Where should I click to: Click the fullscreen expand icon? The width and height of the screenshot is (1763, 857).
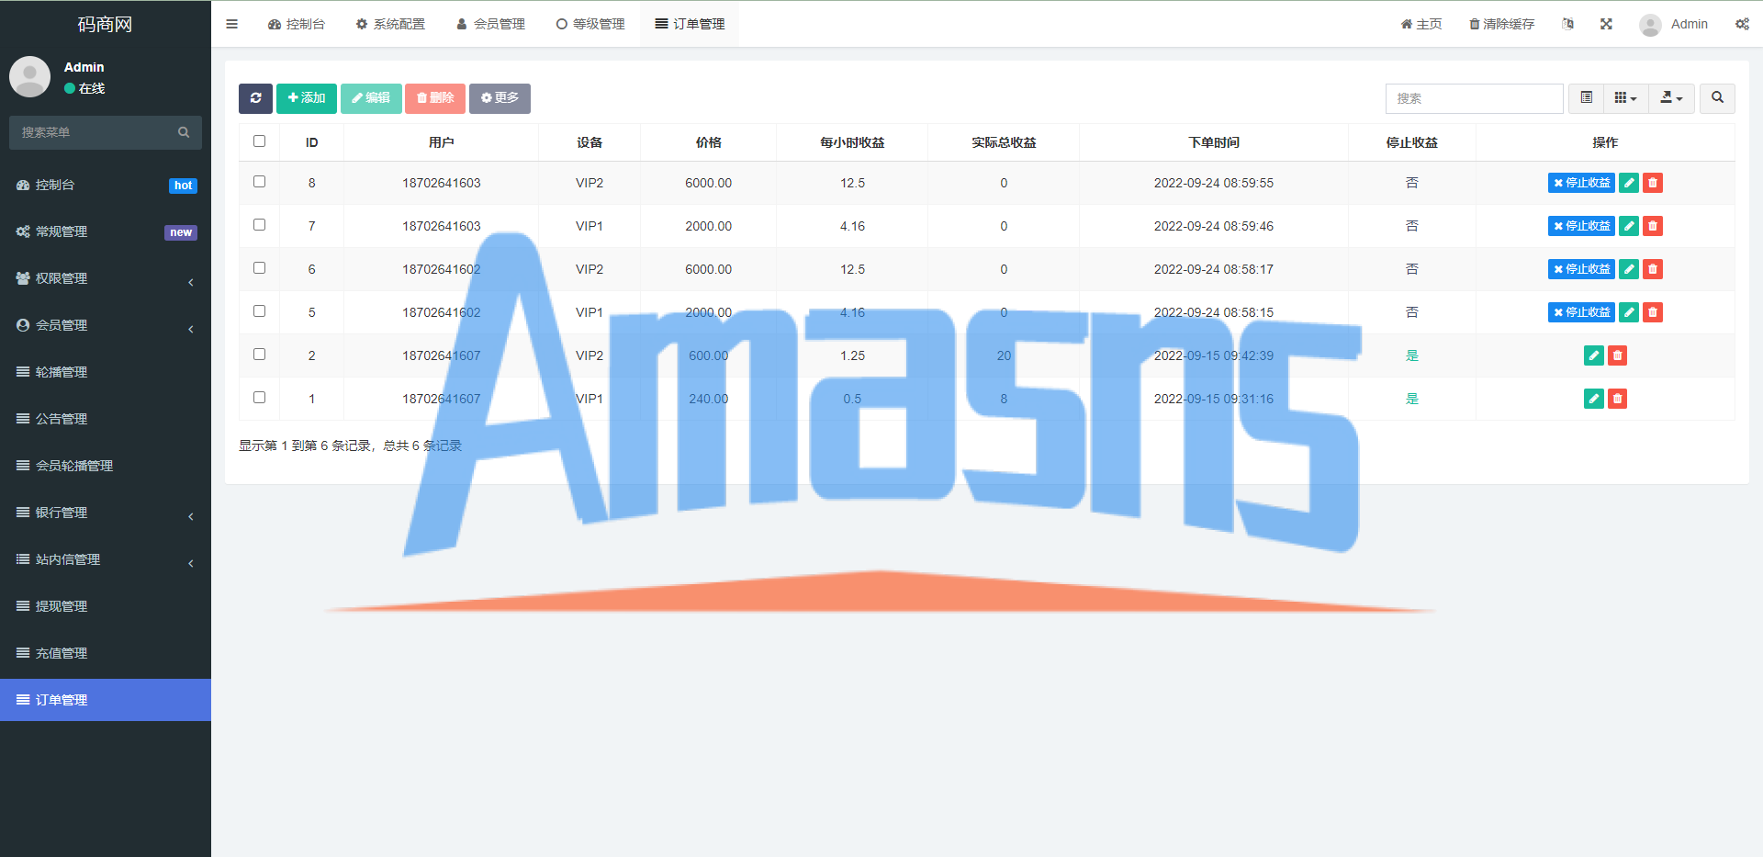pos(1606,24)
